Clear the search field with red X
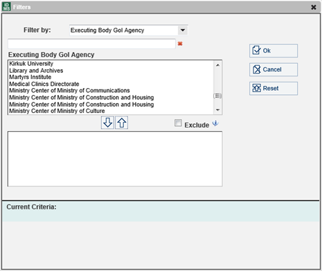Image resolution: width=322 pixels, height=271 pixels. point(180,44)
